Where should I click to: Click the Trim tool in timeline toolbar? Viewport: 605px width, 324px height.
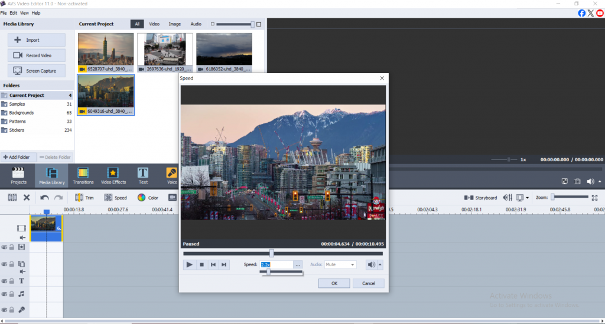(84, 198)
